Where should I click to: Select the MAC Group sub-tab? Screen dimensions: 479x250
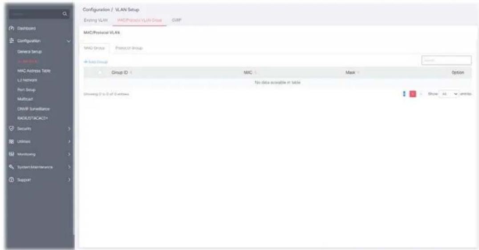click(94, 48)
